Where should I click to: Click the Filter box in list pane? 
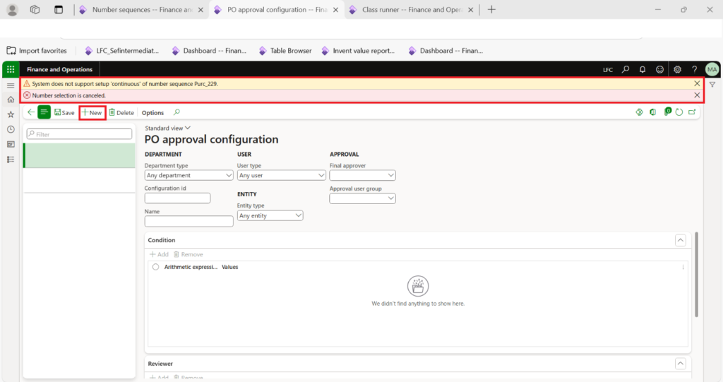79,134
